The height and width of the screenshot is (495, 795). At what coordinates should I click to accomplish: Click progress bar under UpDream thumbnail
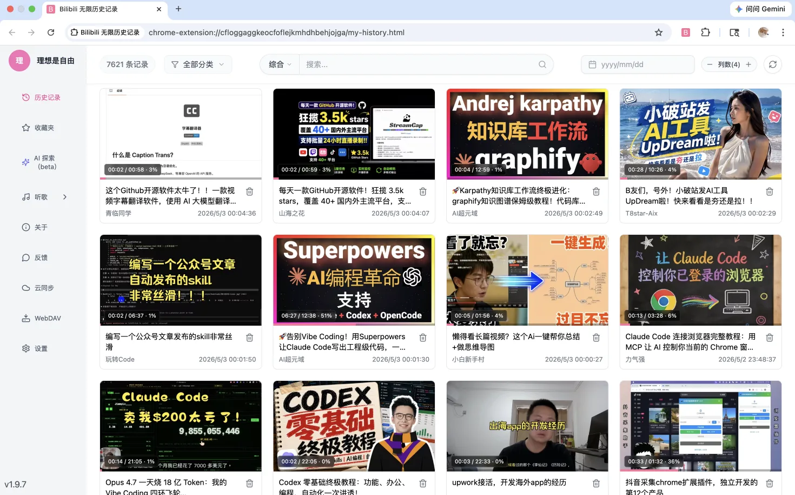(x=700, y=179)
